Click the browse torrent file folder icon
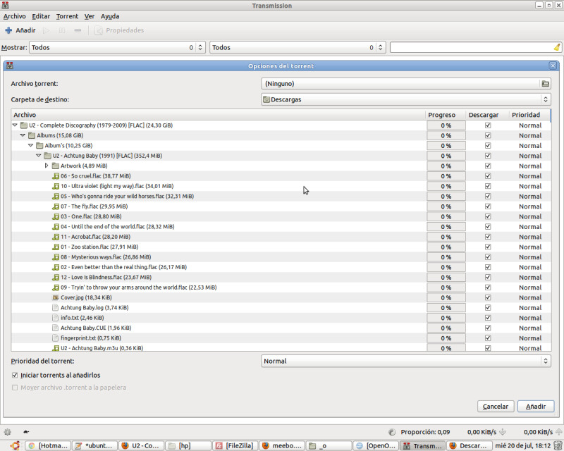 point(545,84)
